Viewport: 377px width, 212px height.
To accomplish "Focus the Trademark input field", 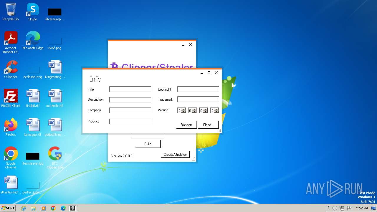I will point(198,99).
